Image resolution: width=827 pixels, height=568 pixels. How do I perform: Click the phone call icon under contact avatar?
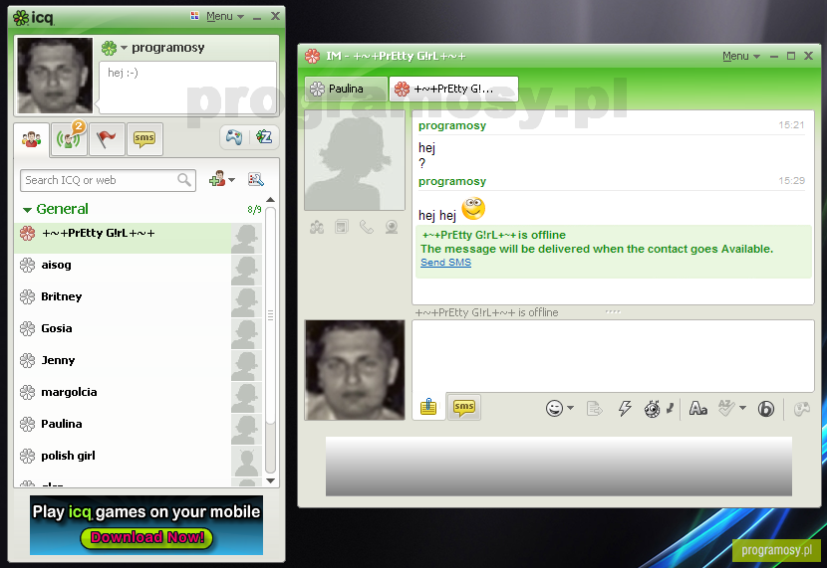tap(367, 227)
